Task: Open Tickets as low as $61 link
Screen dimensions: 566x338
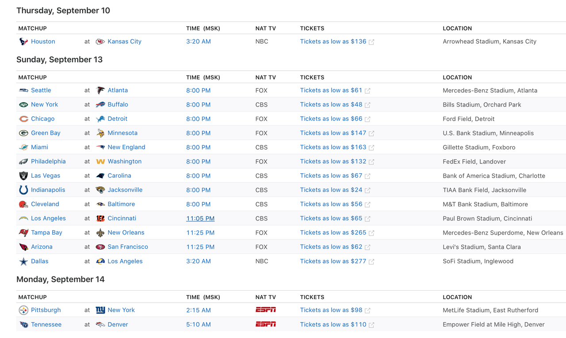Action: [331, 90]
